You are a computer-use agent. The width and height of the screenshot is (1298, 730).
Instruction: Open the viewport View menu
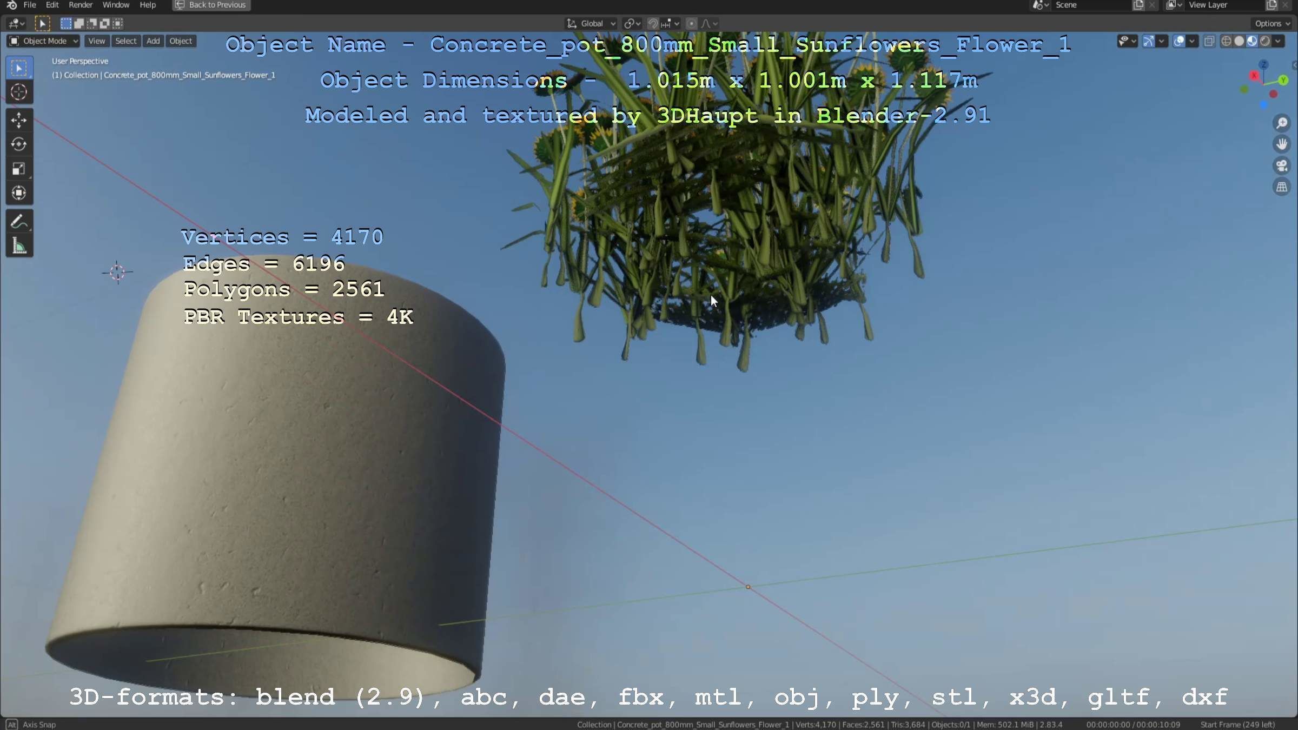click(96, 41)
